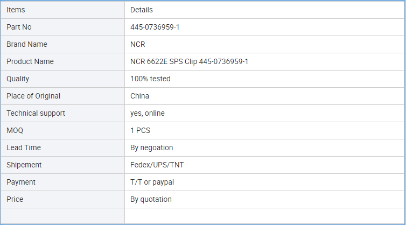The height and width of the screenshot is (225, 406).
Task: Select the yes, online value
Action: pyautogui.click(x=148, y=113)
